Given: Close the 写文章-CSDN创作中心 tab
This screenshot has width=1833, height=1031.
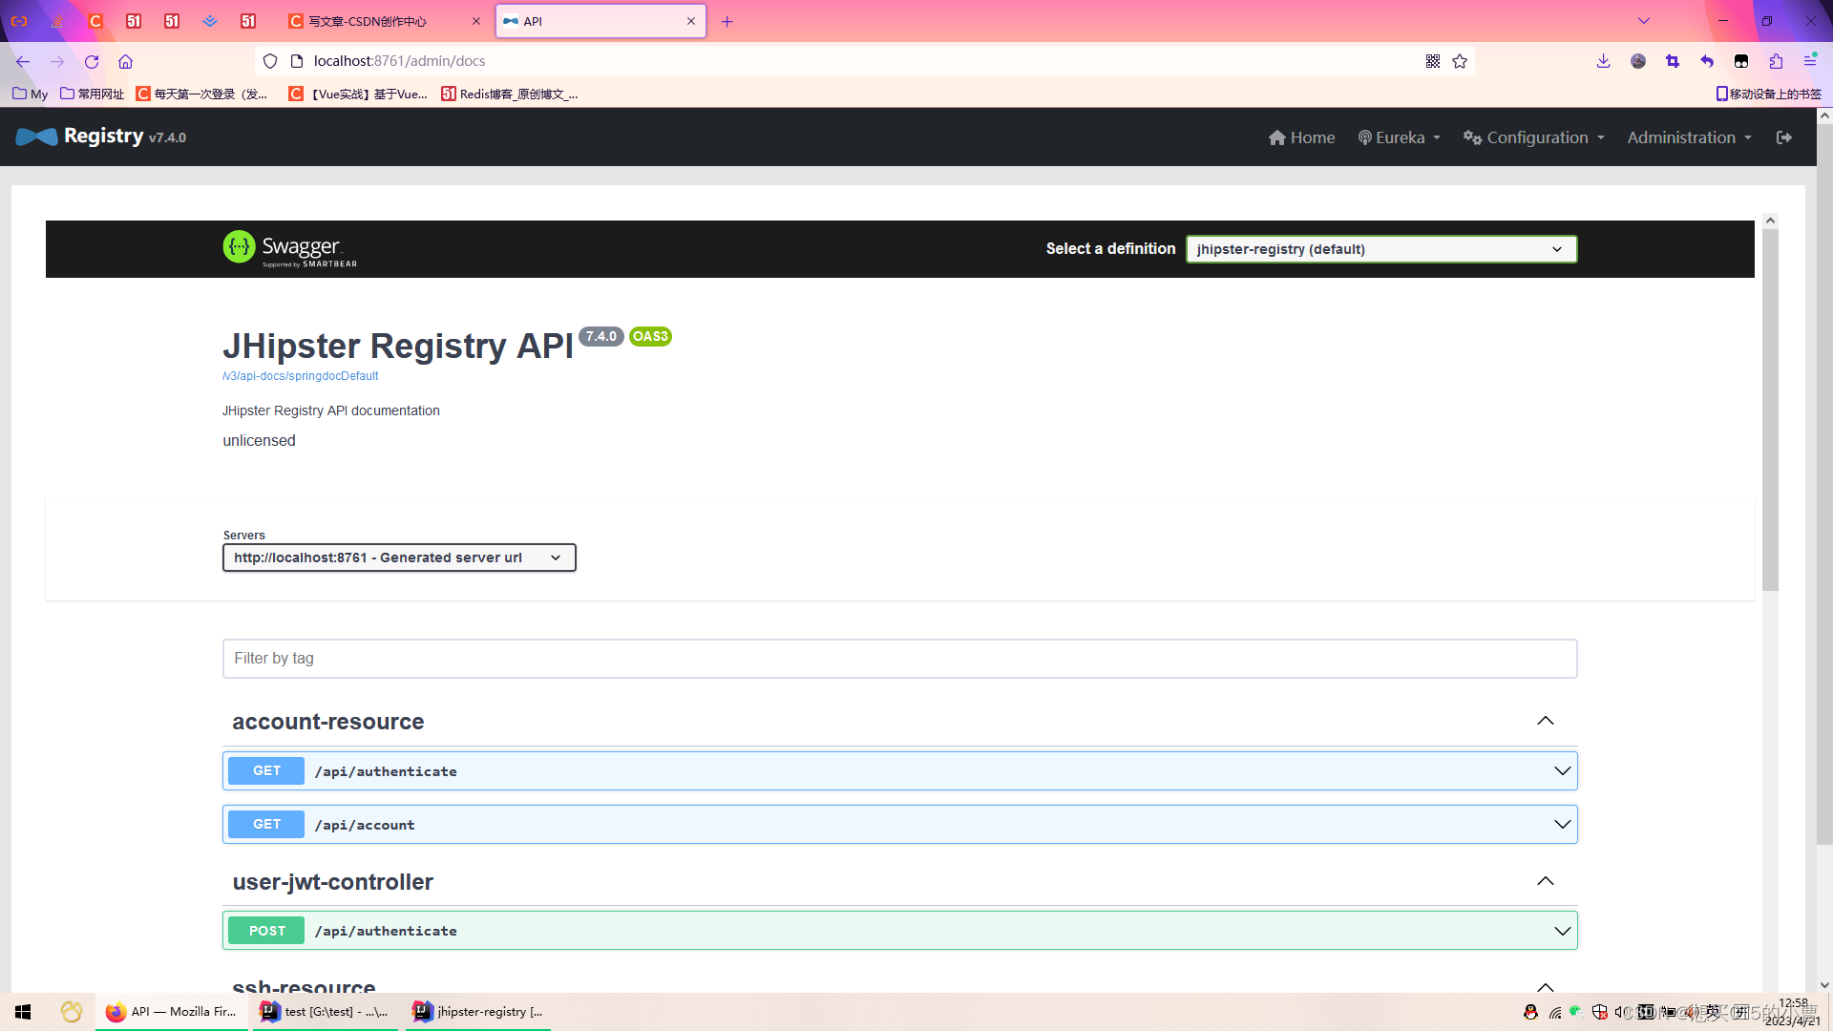Looking at the screenshot, I should [x=476, y=21].
